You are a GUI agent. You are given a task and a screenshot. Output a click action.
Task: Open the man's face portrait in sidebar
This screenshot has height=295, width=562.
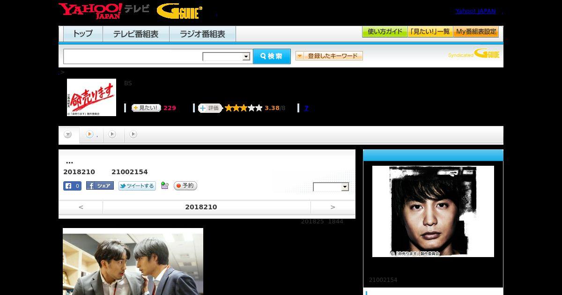433,211
